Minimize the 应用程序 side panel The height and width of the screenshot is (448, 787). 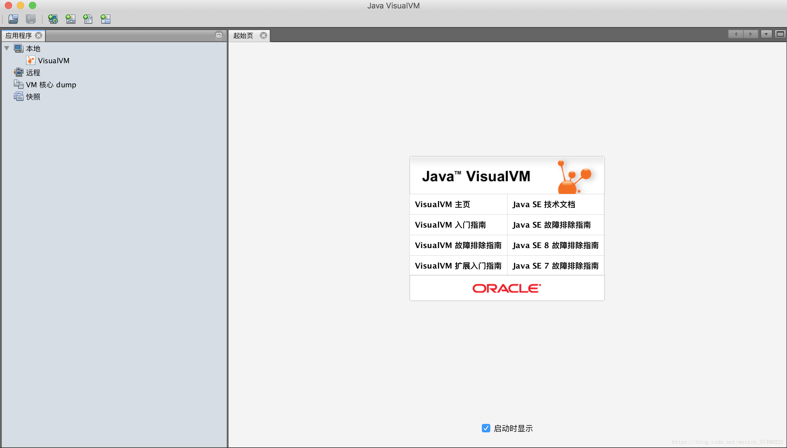pos(219,36)
